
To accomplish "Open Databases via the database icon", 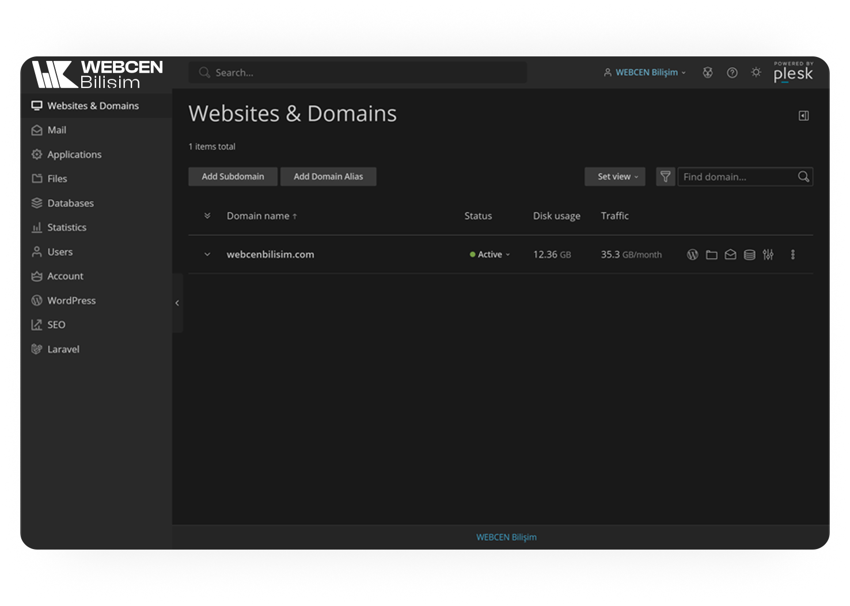I will tap(749, 254).
